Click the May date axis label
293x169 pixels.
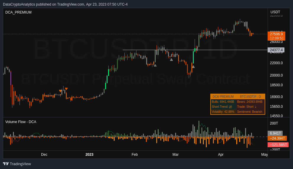(264, 155)
